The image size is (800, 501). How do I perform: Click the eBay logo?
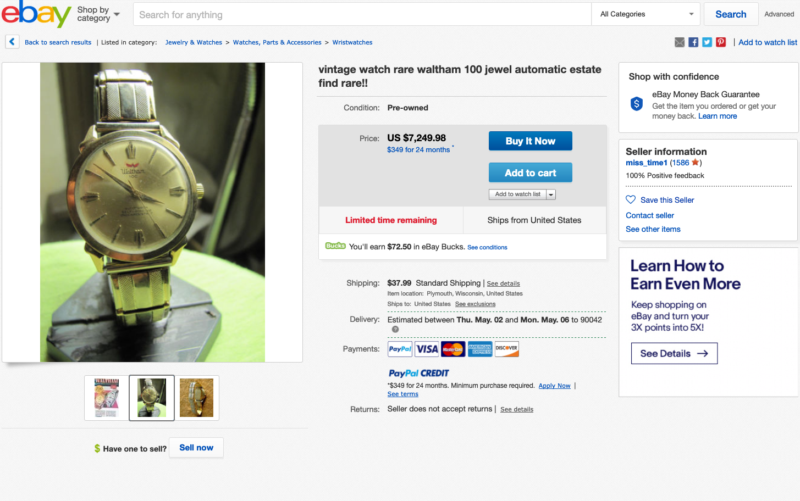pyautogui.click(x=36, y=14)
